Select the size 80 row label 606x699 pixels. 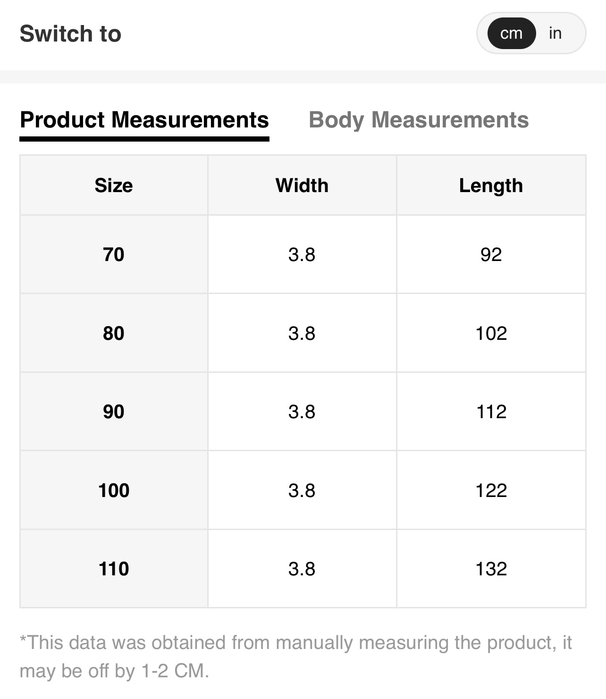[114, 333]
